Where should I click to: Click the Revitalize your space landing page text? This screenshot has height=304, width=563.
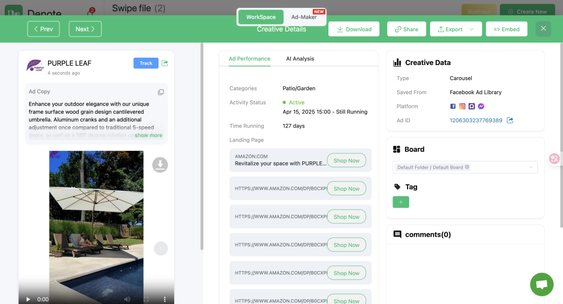(280, 163)
